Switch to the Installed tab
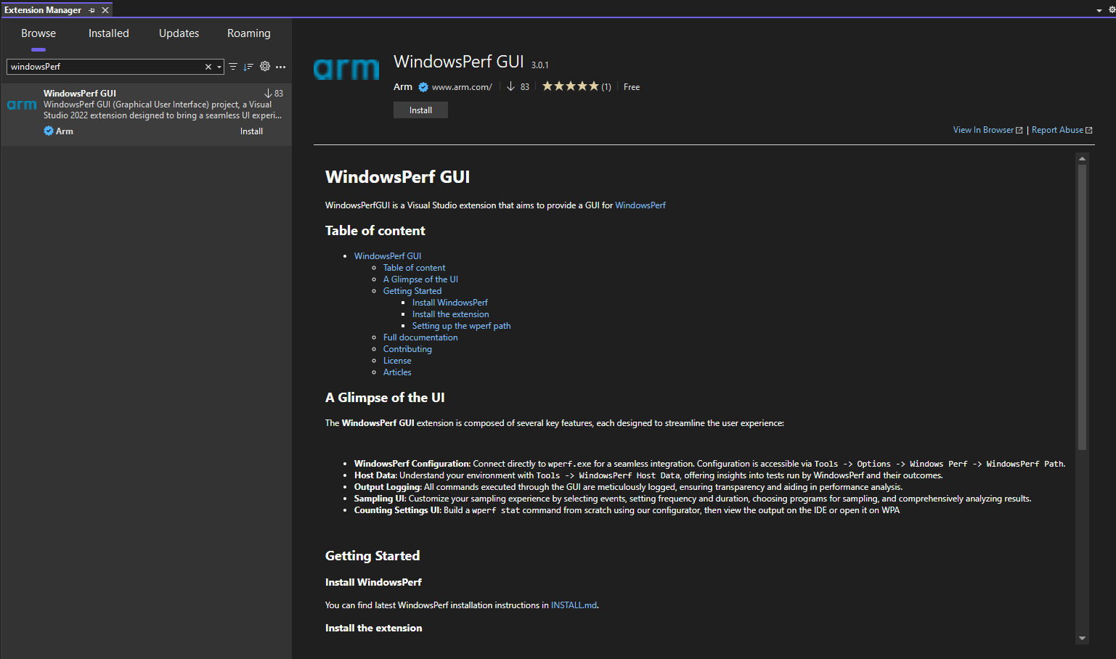Image resolution: width=1116 pixels, height=659 pixels. click(109, 33)
